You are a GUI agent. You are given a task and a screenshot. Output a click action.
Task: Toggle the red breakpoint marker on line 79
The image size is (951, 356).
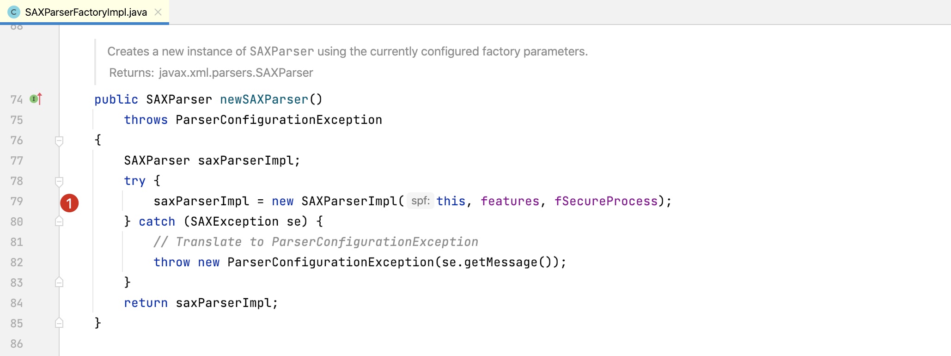[69, 203]
